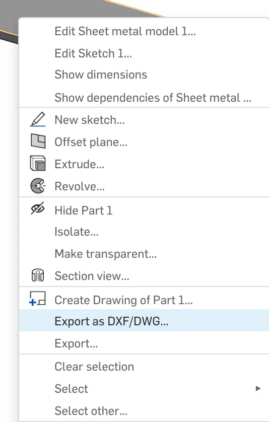Click the Offset plane icon
Viewport: 269px width, 422px height.
click(38, 142)
